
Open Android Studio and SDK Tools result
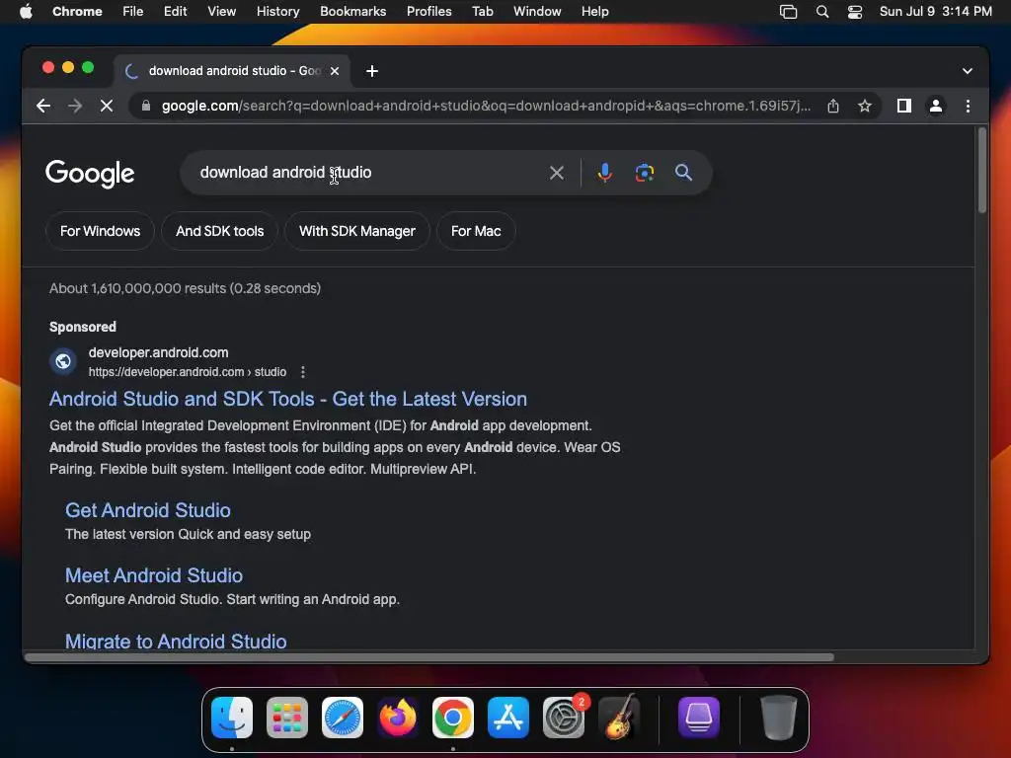coord(288,399)
